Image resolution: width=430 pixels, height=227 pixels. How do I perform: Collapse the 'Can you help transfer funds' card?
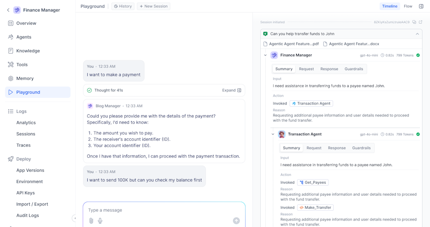click(x=417, y=34)
